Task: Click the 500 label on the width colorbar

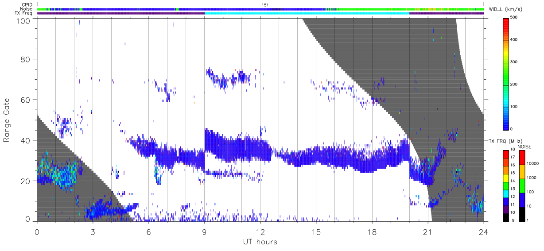Action: 514,18
